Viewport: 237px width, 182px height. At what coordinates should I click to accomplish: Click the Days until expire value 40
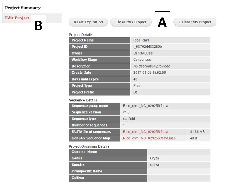pyautogui.click(x=135, y=79)
